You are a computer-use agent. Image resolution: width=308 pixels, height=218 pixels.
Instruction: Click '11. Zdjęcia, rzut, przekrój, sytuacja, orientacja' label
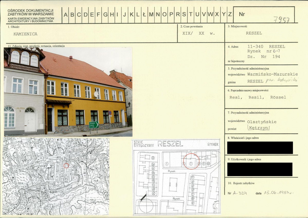[x=36, y=46]
